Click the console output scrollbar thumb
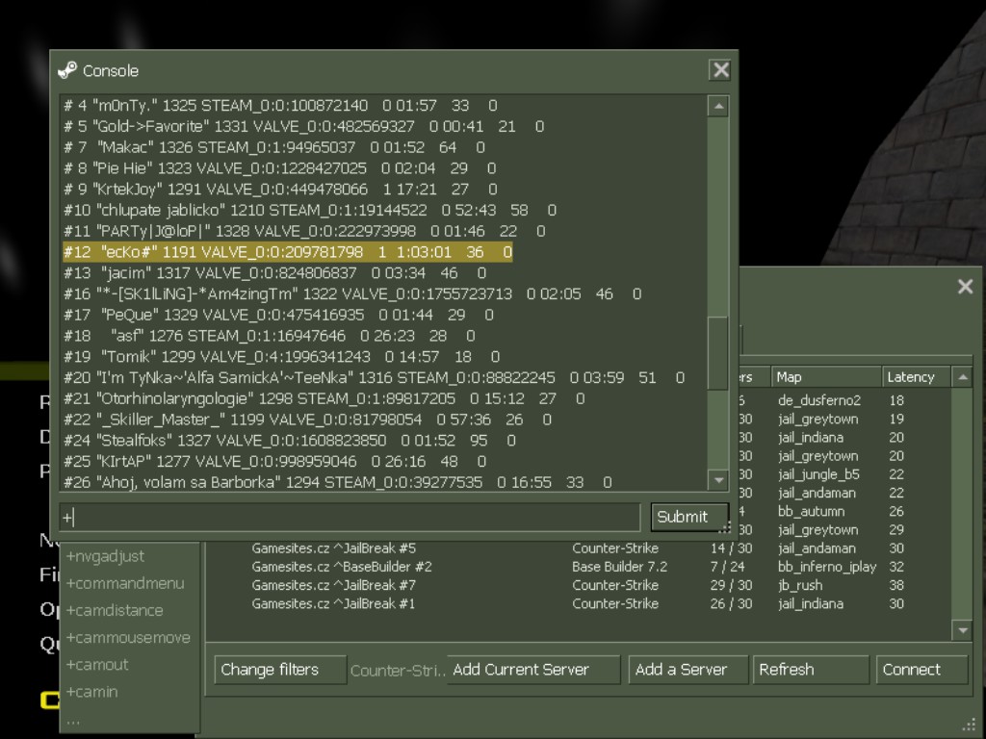Viewport: 986px width, 739px height. pyautogui.click(x=718, y=353)
